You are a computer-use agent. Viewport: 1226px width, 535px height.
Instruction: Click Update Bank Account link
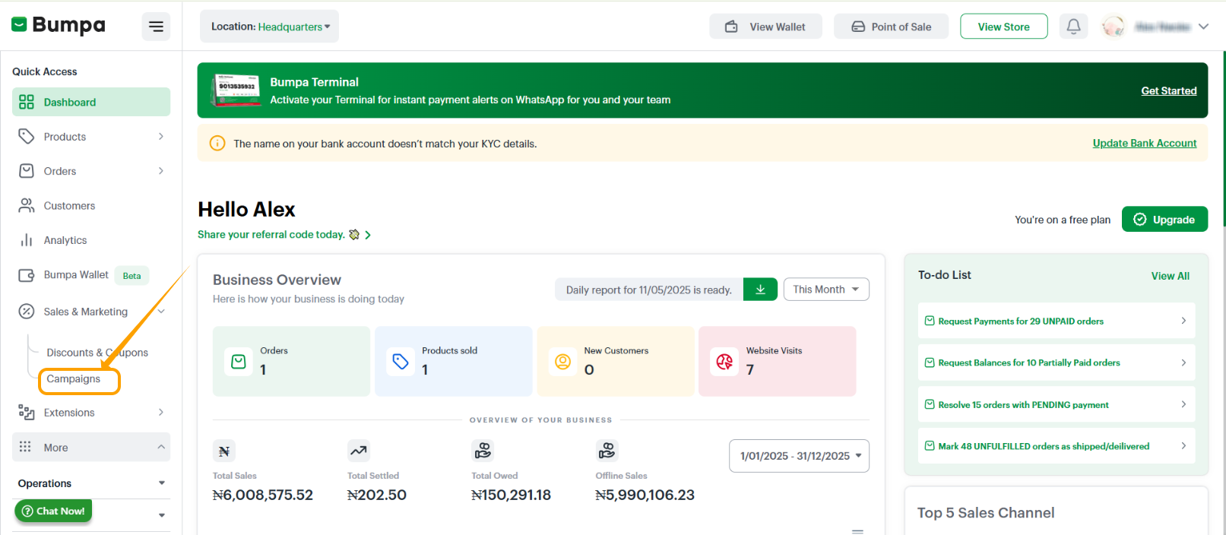pyautogui.click(x=1145, y=143)
